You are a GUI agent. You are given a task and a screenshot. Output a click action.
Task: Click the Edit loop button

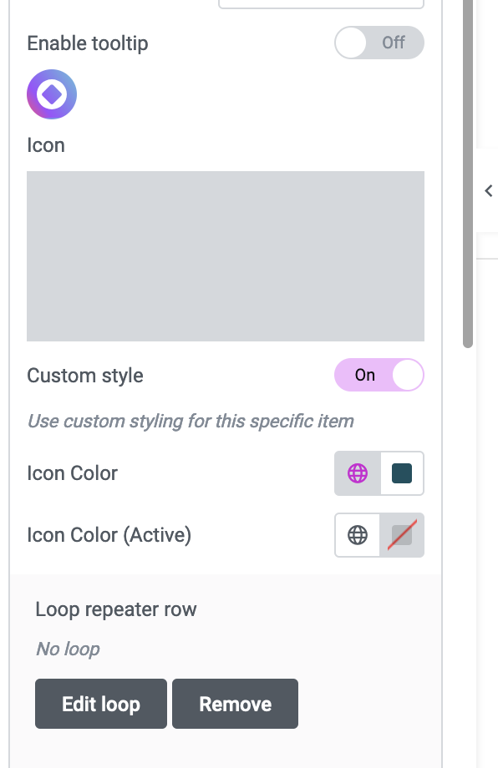[x=101, y=704]
